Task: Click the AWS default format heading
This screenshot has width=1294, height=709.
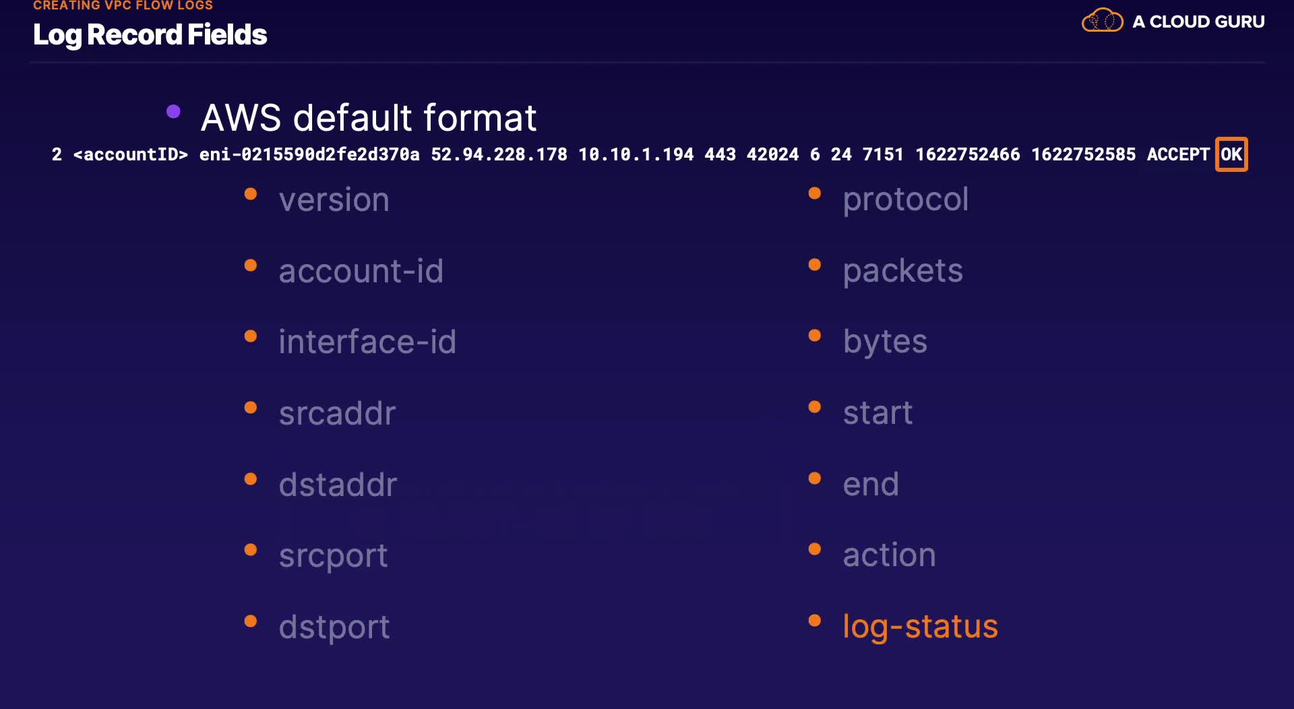Action: coord(368,118)
